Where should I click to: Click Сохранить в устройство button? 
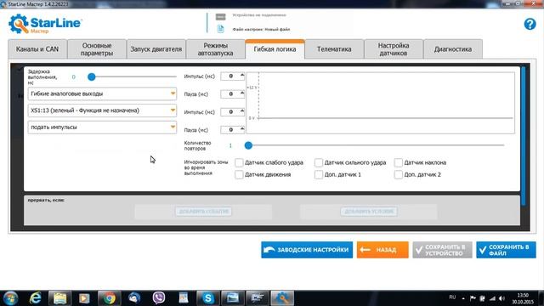click(442, 250)
